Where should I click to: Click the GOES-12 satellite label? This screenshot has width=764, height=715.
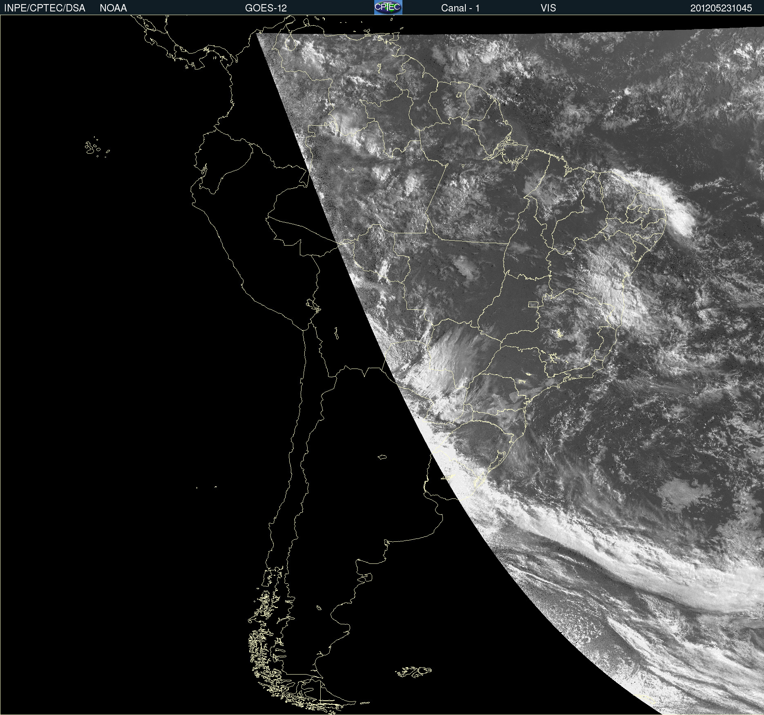point(266,8)
